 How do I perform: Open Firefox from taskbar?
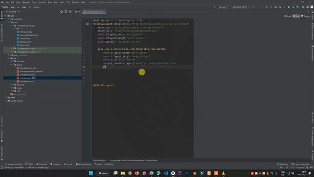pyautogui.click(x=137, y=173)
